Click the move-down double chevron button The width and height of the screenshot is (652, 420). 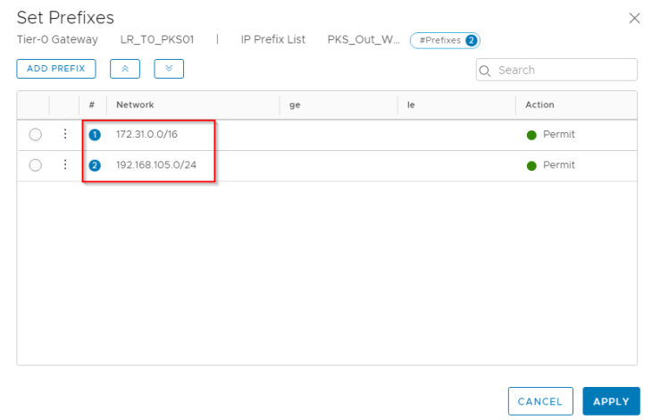point(169,69)
